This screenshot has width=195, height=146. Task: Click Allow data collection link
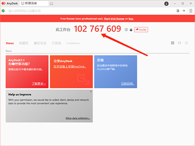coord(78,118)
